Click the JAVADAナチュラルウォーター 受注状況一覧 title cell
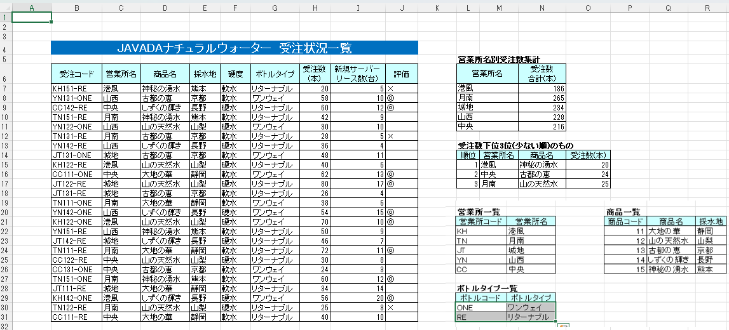Image resolution: width=729 pixels, height=330 pixels. 235,48
